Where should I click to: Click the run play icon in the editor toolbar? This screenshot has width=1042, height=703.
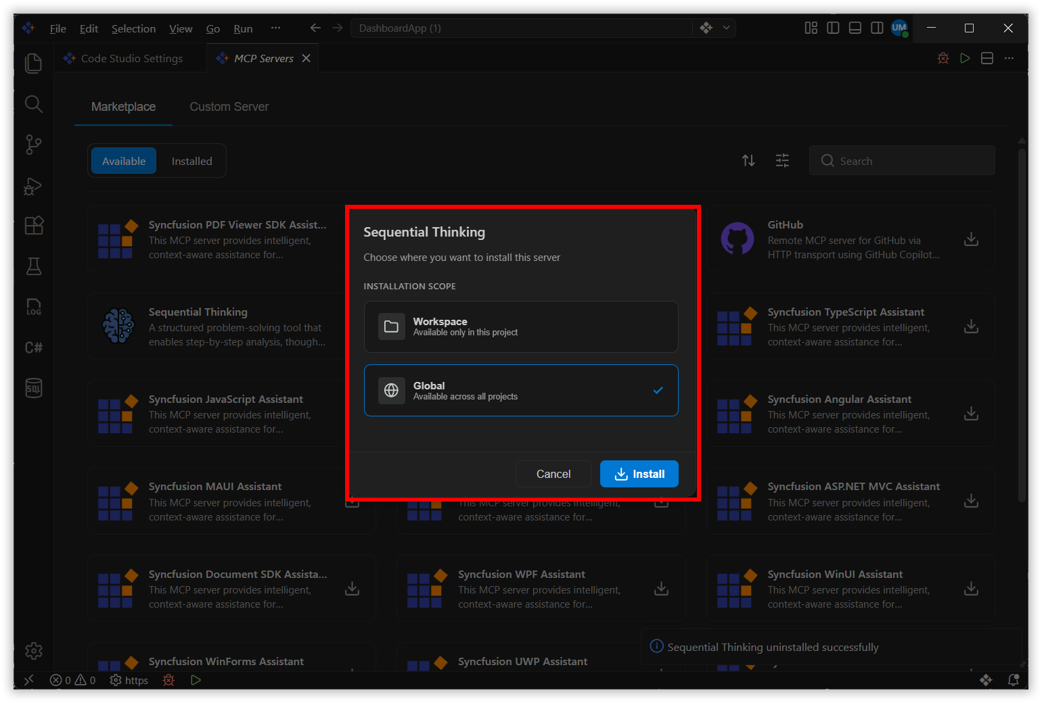966,58
